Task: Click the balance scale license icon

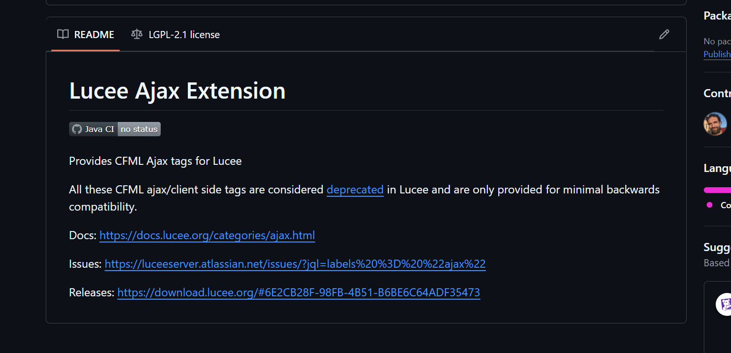Action: [x=137, y=34]
